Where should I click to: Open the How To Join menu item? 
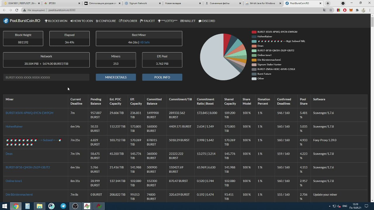click(82, 21)
